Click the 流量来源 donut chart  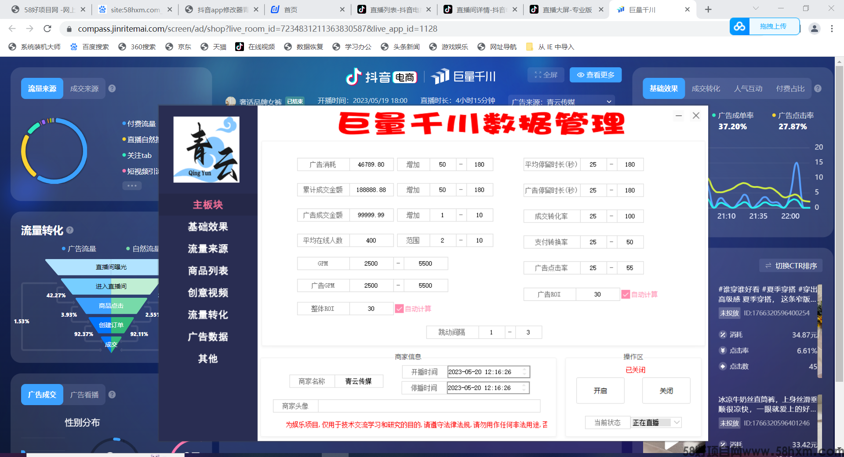pyautogui.click(x=54, y=151)
